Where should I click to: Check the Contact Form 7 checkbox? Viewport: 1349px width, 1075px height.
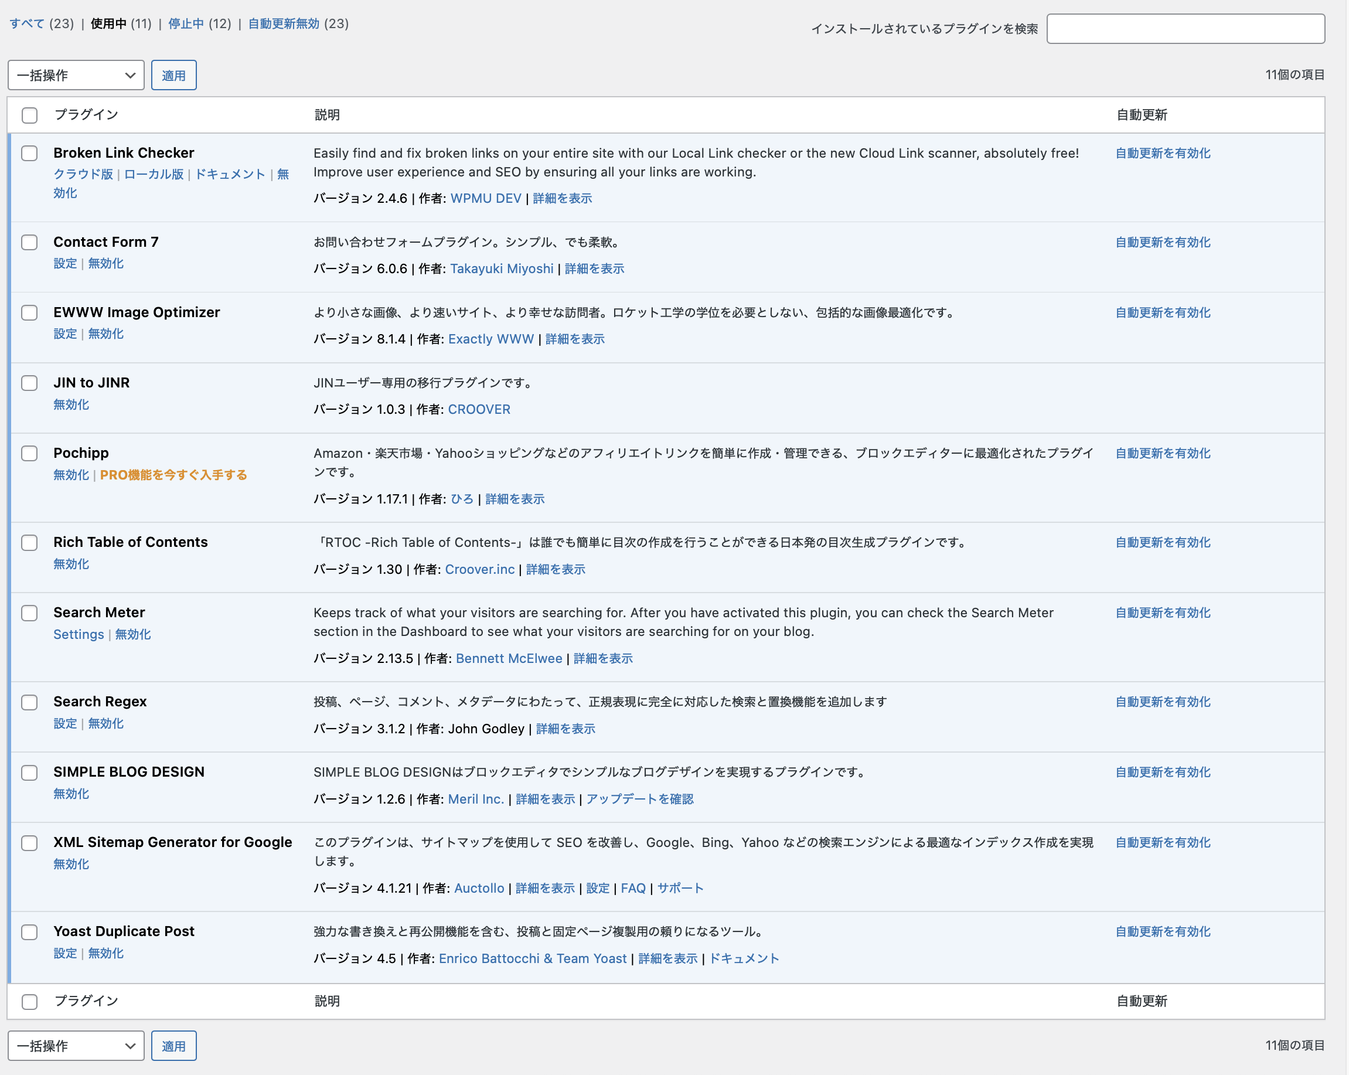(x=29, y=242)
